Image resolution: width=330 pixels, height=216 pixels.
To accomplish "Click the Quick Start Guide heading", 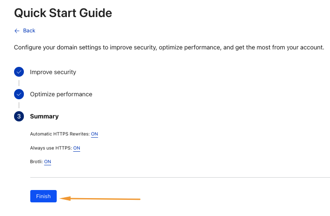I will click(x=63, y=13).
